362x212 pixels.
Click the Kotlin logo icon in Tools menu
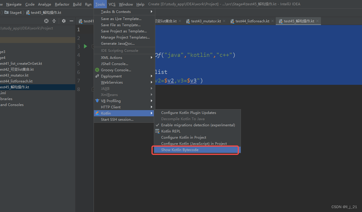(x=97, y=113)
